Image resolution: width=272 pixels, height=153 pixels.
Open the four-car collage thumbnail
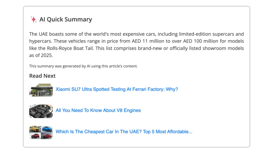(41, 132)
